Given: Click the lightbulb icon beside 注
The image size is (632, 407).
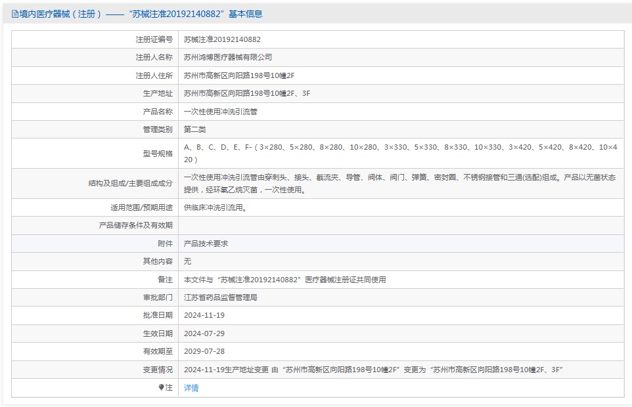Looking at the screenshot, I should coord(161,387).
